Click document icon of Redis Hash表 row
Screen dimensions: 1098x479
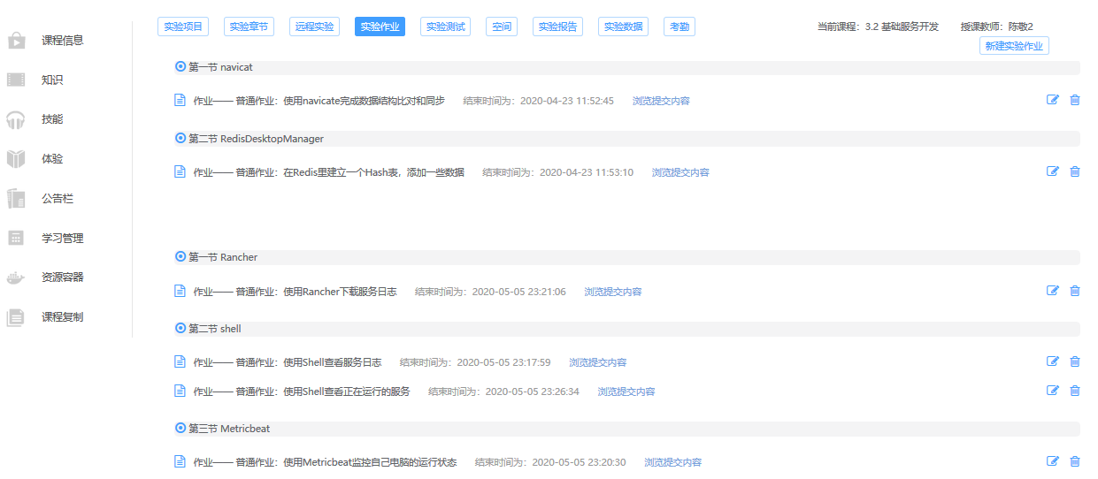tap(180, 171)
